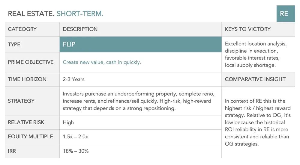Screen dimensions: 300x165
Task: Select the RELATIVE RISK row label
Action: point(26,122)
